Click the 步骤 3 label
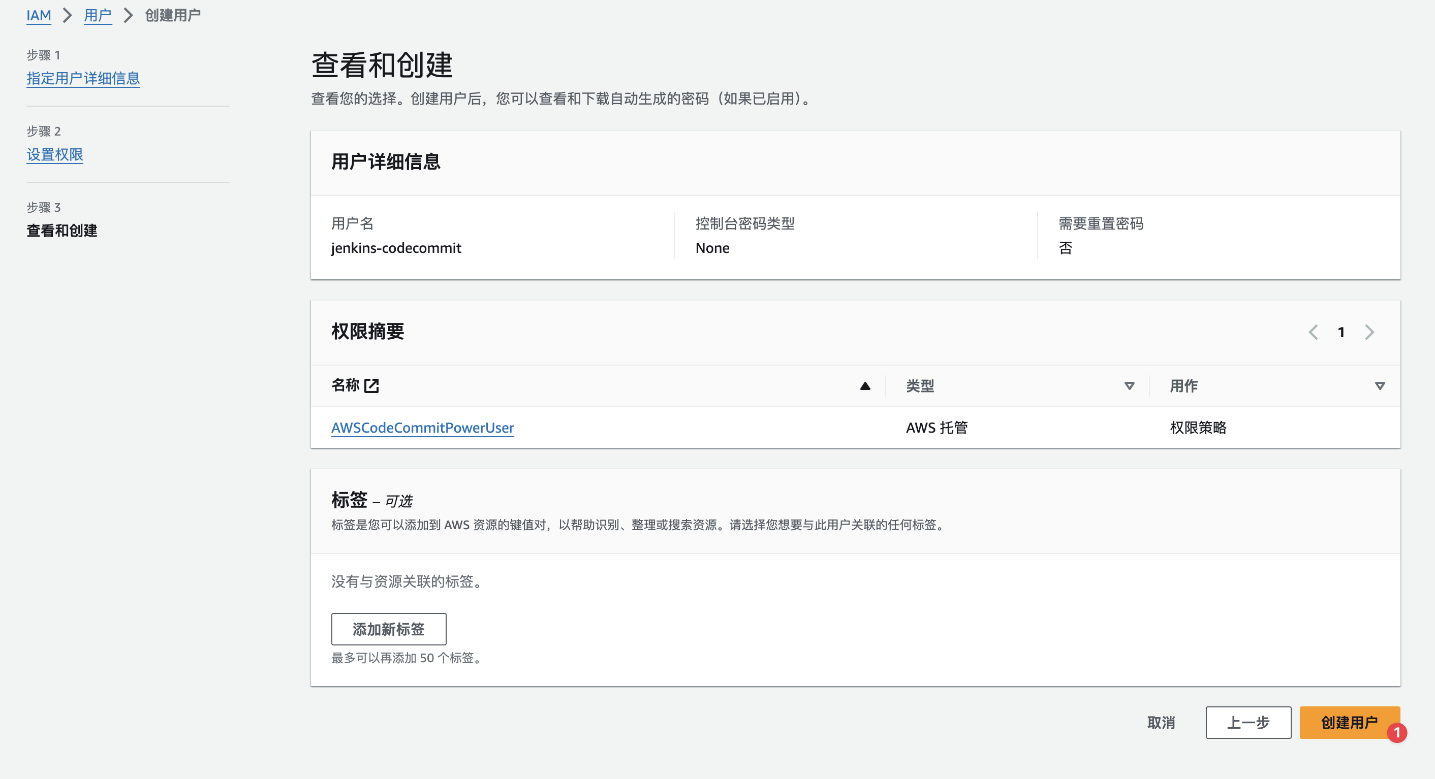This screenshot has height=779, width=1435. pos(44,207)
